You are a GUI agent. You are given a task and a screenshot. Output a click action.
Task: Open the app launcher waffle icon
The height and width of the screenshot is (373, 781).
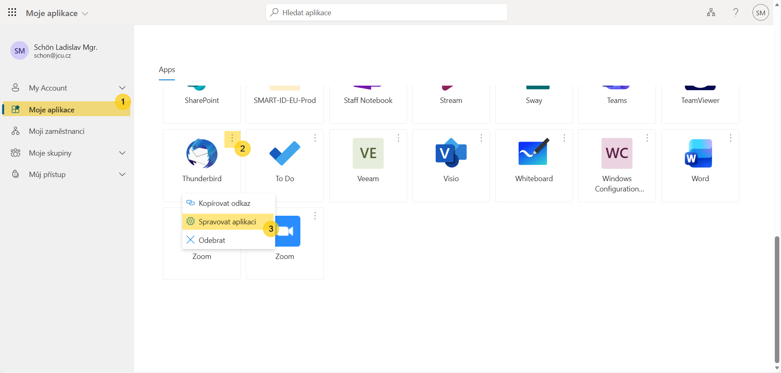[x=12, y=12]
